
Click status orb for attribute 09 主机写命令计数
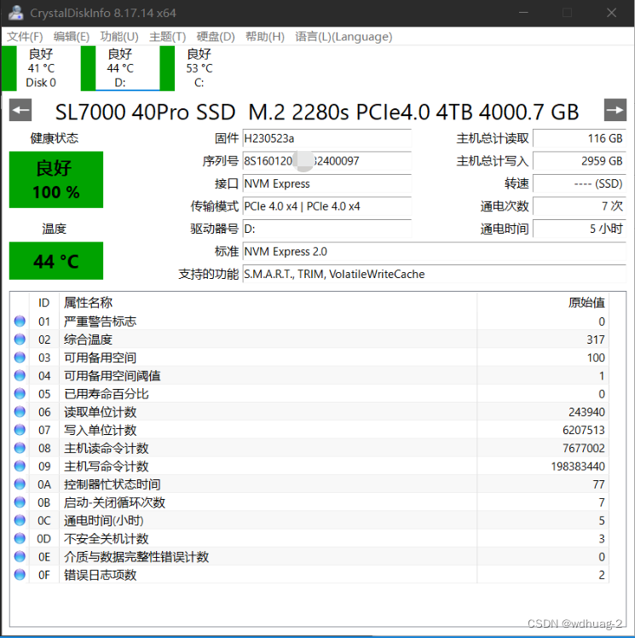point(20,466)
